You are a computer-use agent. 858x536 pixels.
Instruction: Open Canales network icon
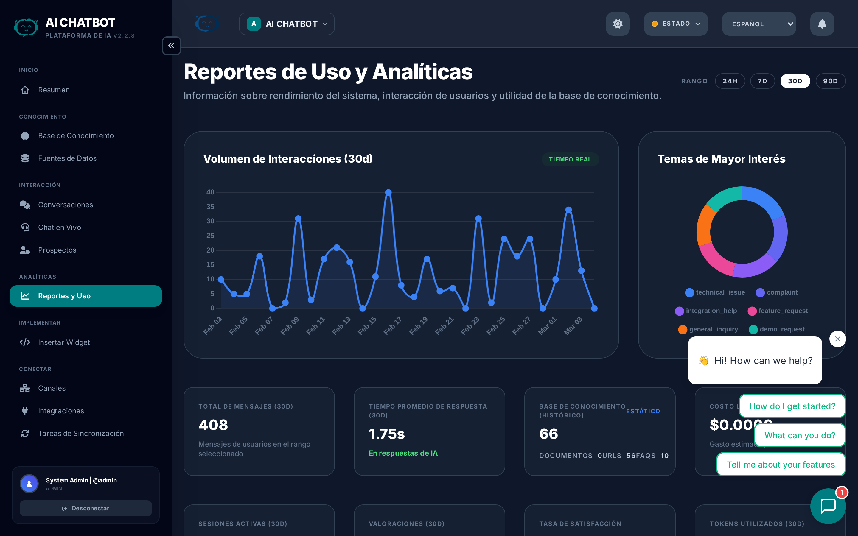tap(25, 388)
